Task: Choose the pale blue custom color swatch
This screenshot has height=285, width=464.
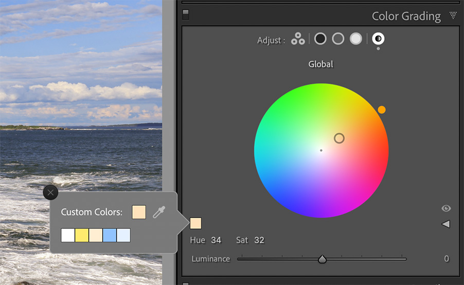Action: pyautogui.click(x=123, y=235)
